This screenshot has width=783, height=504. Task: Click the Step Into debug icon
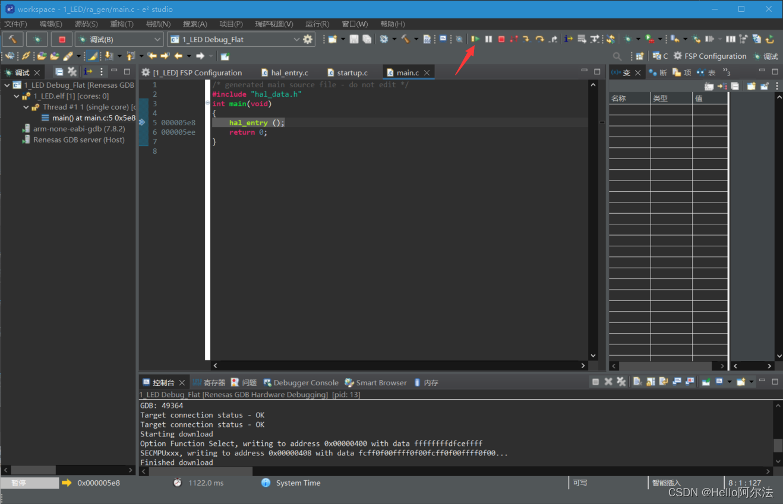point(526,39)
